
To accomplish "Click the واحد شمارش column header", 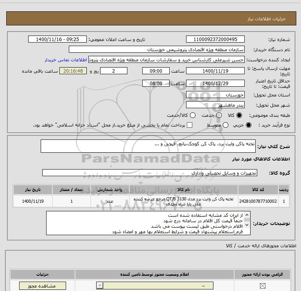I will coord(110,189).
